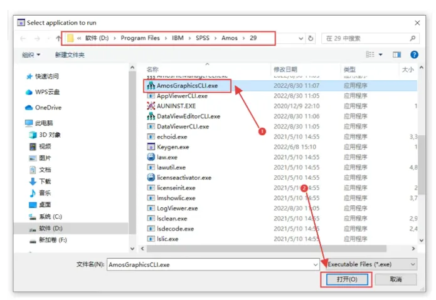The image size is (436, 300).
Task: Open the 桌面 folder in sidebar
Action: [x=40, y=205]
